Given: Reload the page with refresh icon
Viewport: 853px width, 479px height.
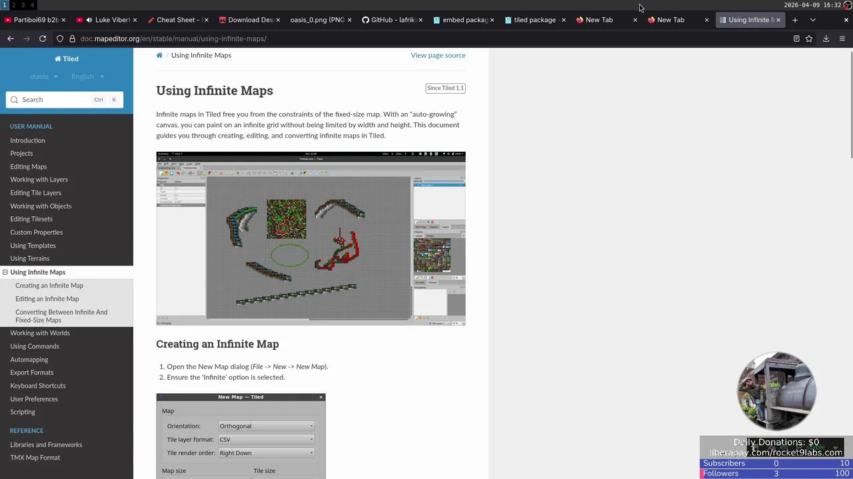Looking at the screenshot, I should pos(43,39).
